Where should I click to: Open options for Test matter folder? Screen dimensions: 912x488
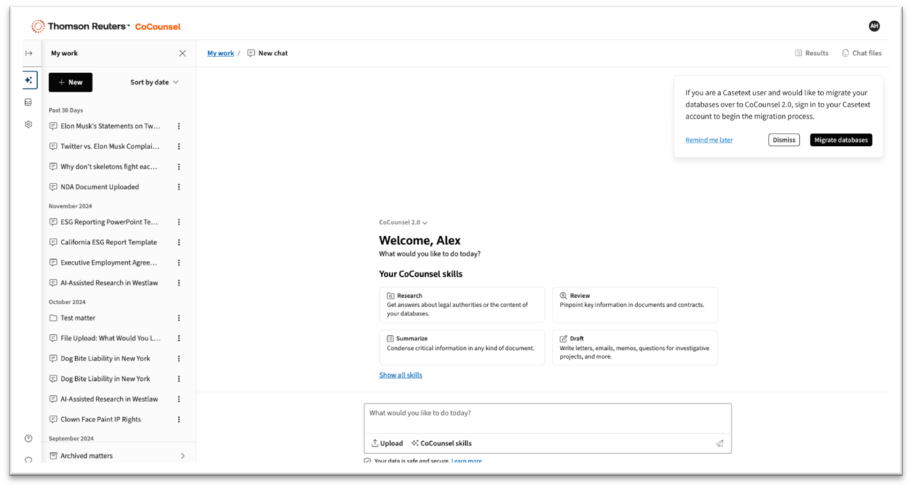(179, 318)
